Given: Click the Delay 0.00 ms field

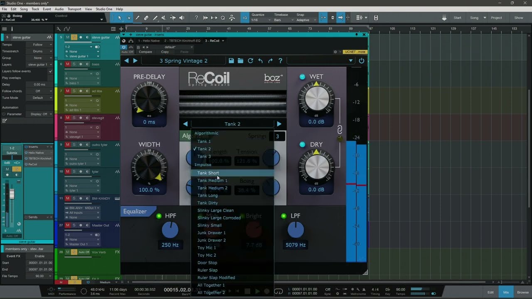Looking at the screenshot, I should tap(39, 85).
